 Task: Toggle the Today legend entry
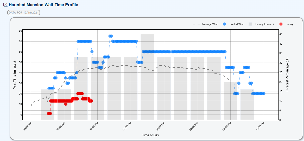[x=285, y=24]
